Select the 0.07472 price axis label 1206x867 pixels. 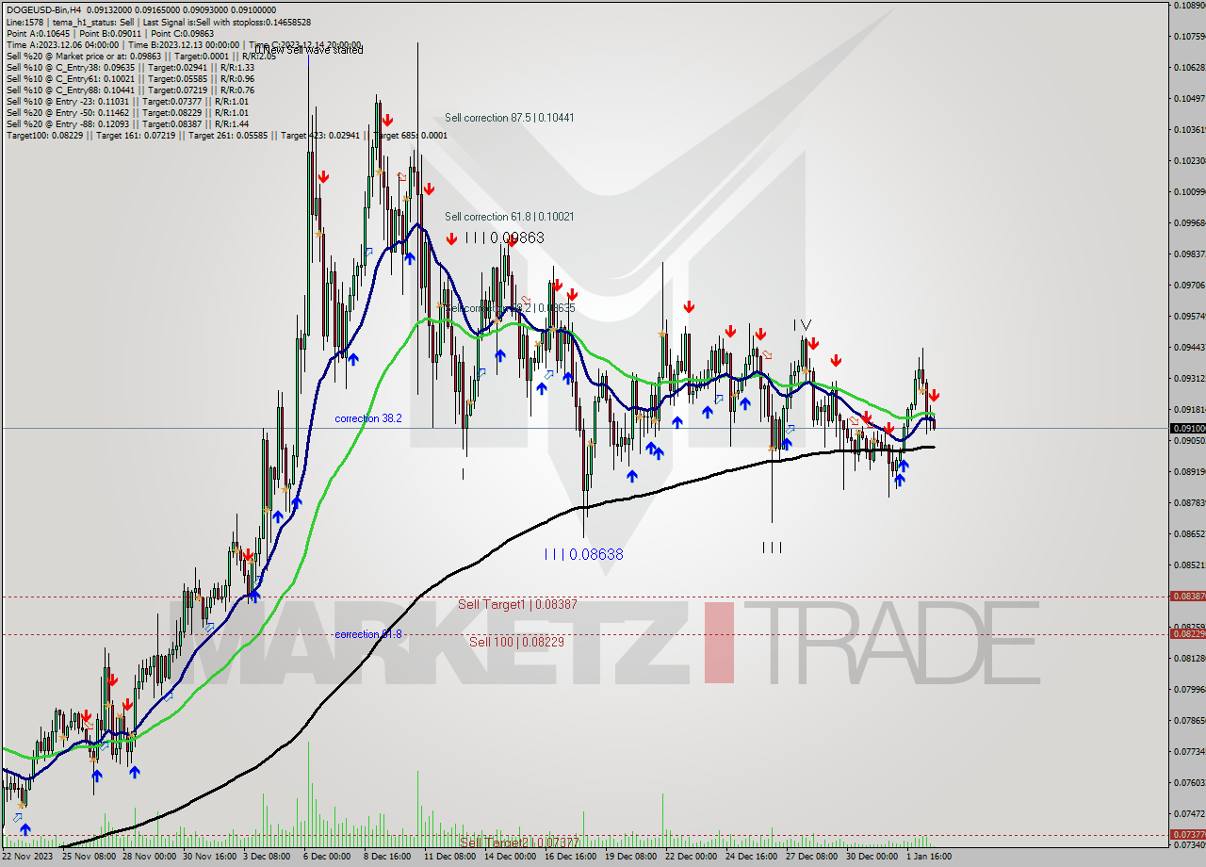click(1189, 813)
